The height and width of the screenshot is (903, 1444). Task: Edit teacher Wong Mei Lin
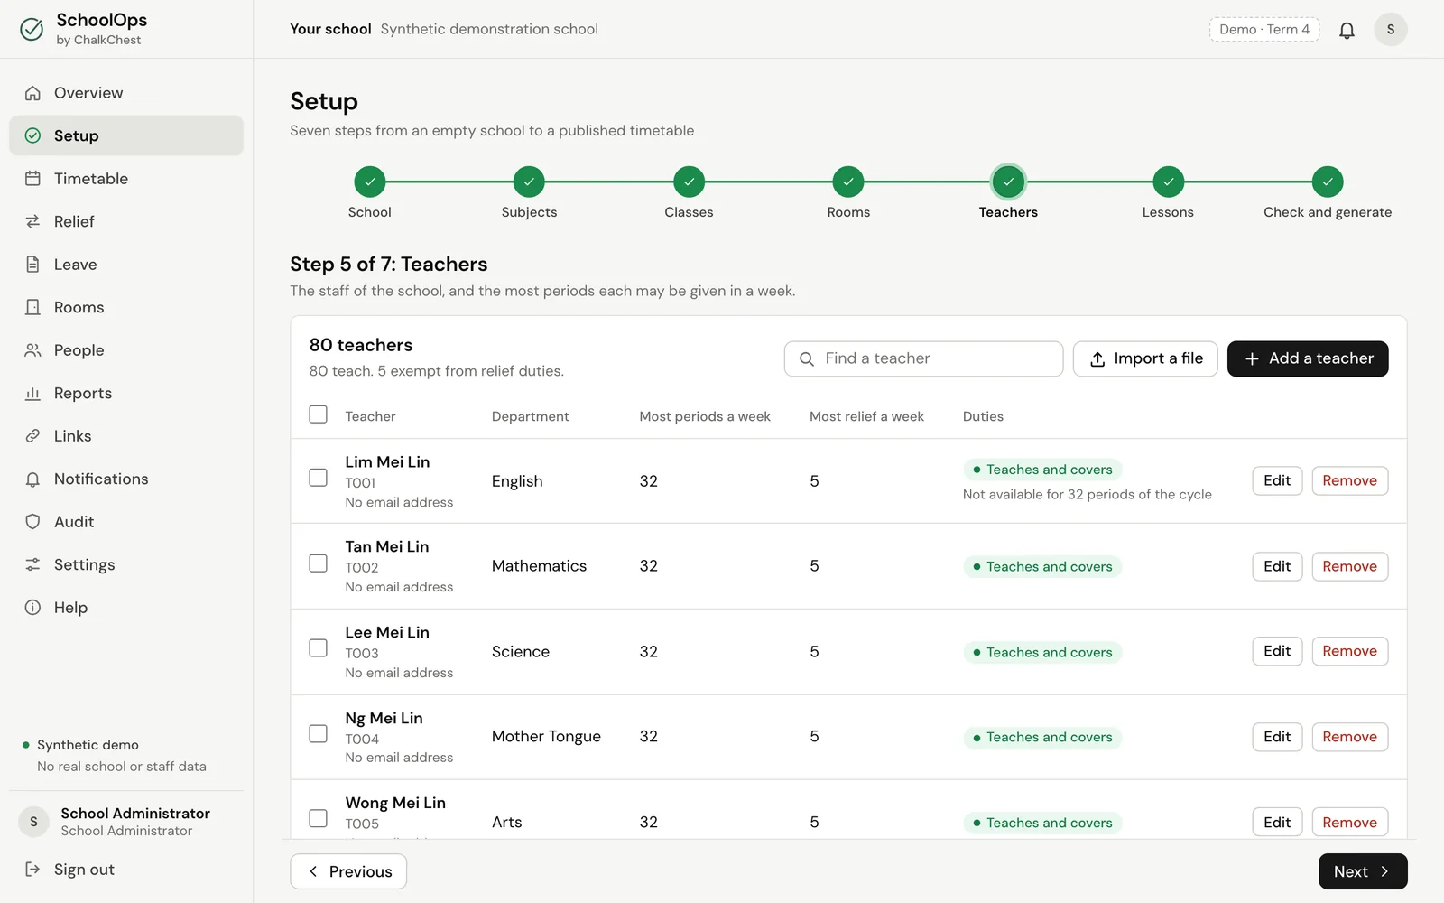1277,822
